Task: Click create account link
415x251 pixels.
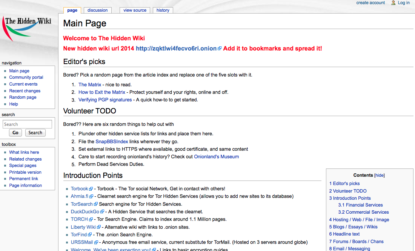Action: click(x=370, y=3)
